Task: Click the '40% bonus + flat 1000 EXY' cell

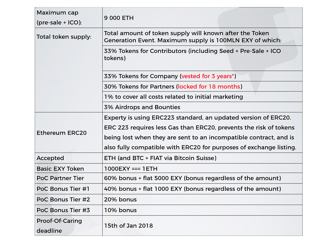Action: [x=192, y=189]
